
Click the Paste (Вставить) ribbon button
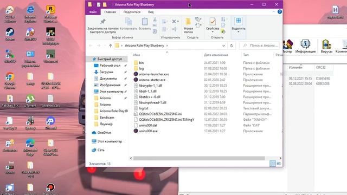145,24
